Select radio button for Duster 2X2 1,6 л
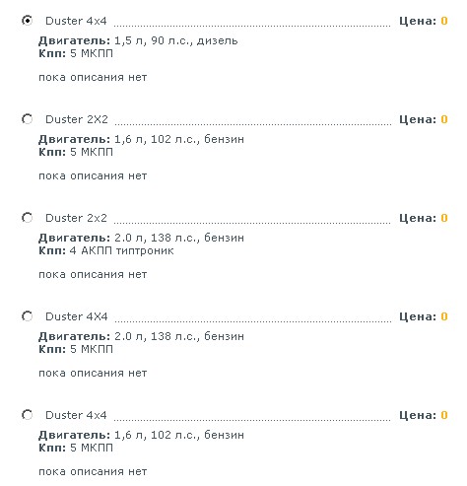The height and width of the screenshot is (486, 467). 28,119
